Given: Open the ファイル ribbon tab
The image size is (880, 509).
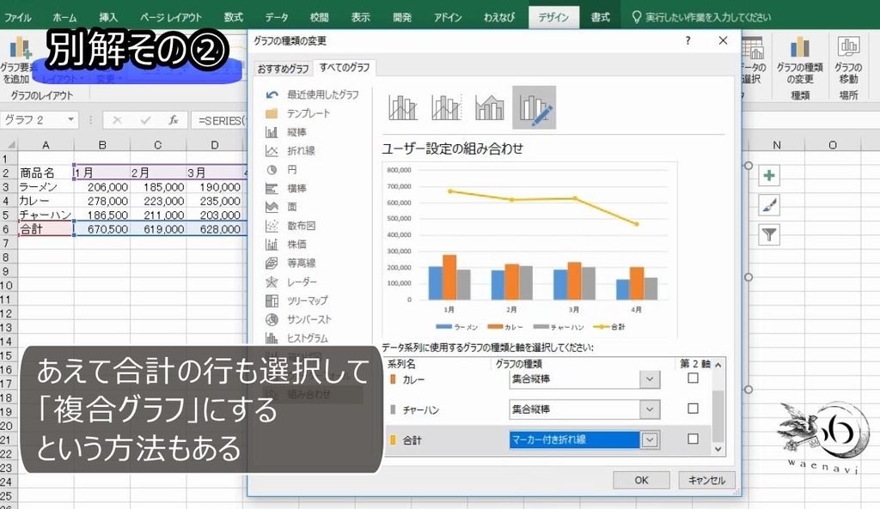Looking at the screenshot, I should pyautogui.click(x=17, y=17).
